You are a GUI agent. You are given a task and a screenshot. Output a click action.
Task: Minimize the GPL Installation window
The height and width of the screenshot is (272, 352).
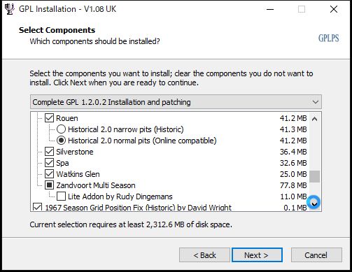pos(270,9)
